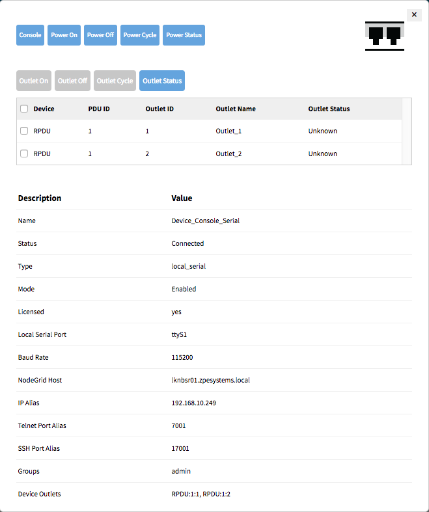Click the IP Alias label
Screen dimensions: 429x512
click(29, 403)
